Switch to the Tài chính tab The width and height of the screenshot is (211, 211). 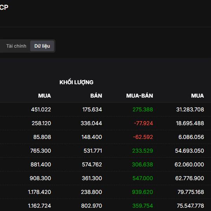click(16, 46)
